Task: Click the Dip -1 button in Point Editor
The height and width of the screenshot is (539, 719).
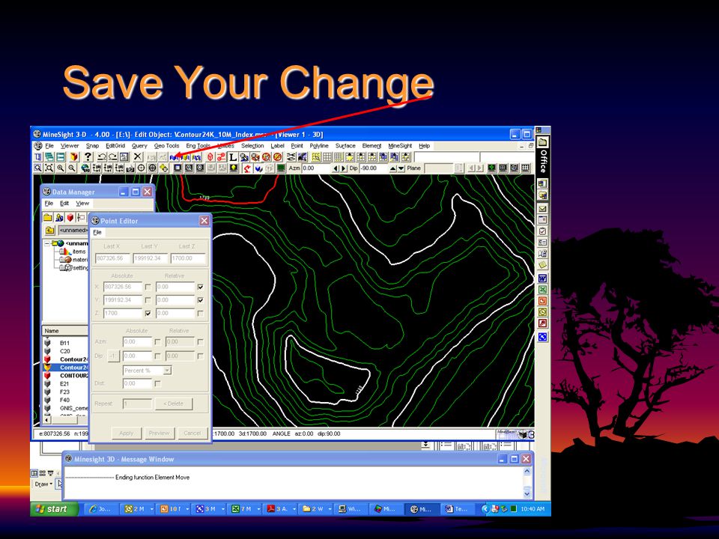Action: (x=113, y=356)
